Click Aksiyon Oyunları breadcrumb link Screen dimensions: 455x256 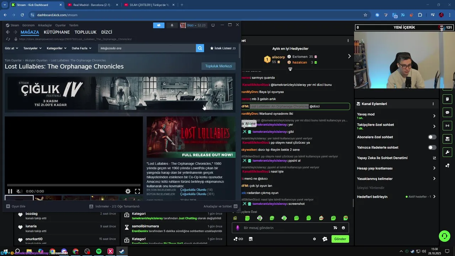click(x=36, y=60)
